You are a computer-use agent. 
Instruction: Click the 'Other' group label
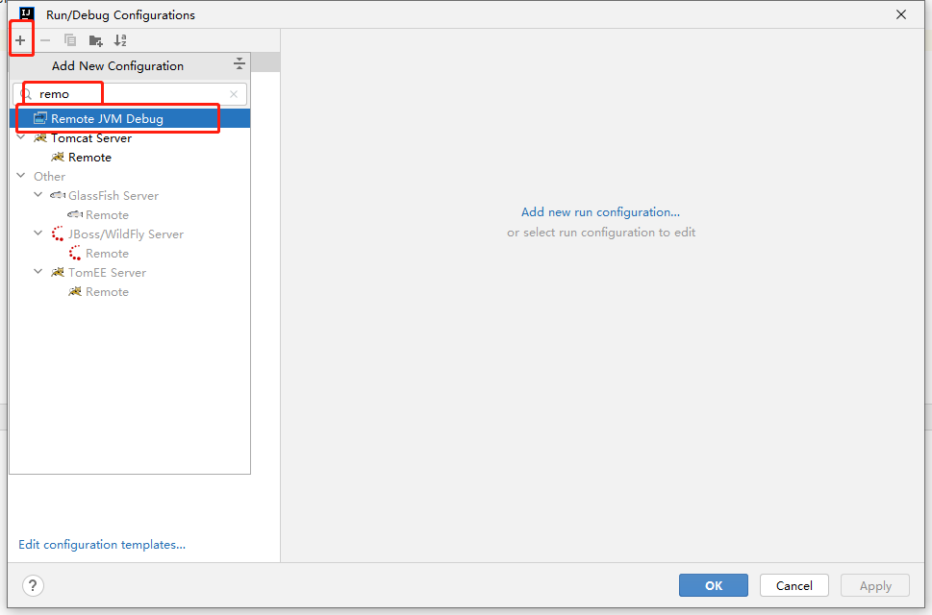[49, 176]
